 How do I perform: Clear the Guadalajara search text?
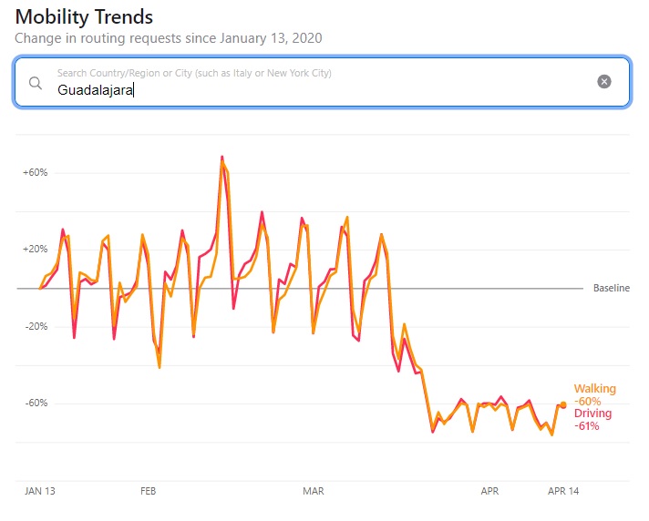pos(603,82)
